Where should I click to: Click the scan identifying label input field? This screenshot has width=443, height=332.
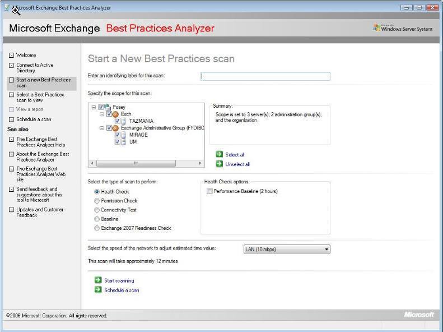pyautogui.click(x=265, y=76)
